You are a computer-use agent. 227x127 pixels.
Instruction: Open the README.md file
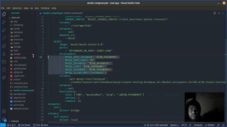pos(20,101)
